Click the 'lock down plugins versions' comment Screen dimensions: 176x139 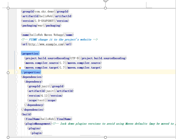[114, 124]
